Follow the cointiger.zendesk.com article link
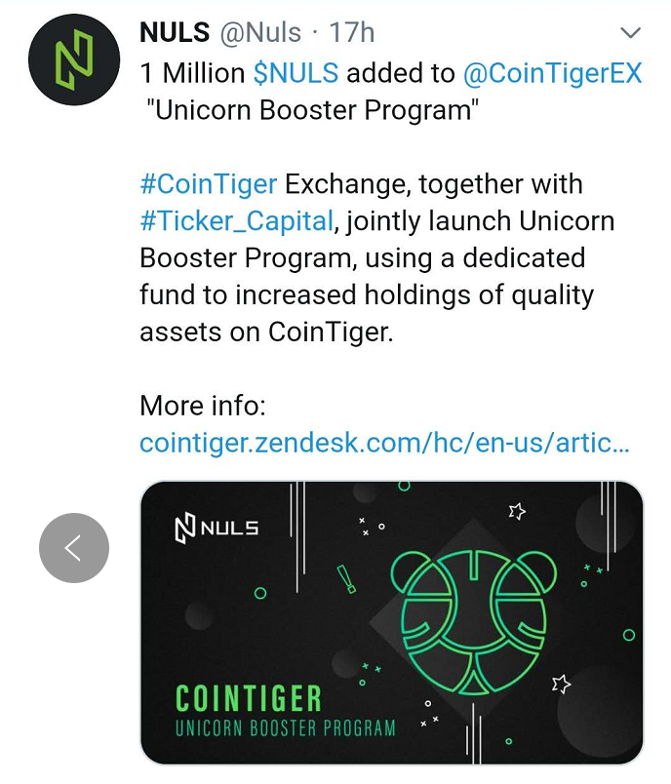 click(x=384, y=443)
